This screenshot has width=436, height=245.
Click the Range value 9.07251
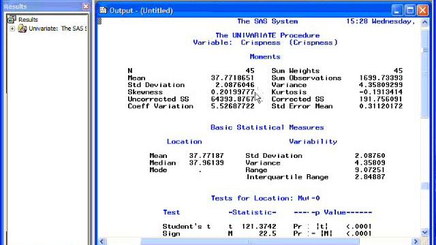[370, 170]
